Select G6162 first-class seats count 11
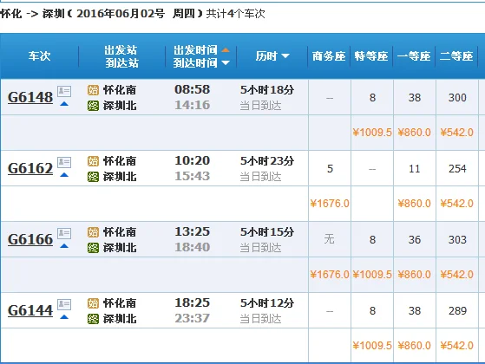 (x=415, y=169)
